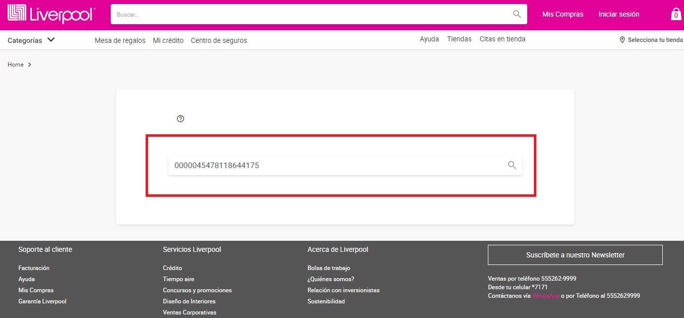
Task: Open the shopping bag cart icon
Action: [676, 14]
